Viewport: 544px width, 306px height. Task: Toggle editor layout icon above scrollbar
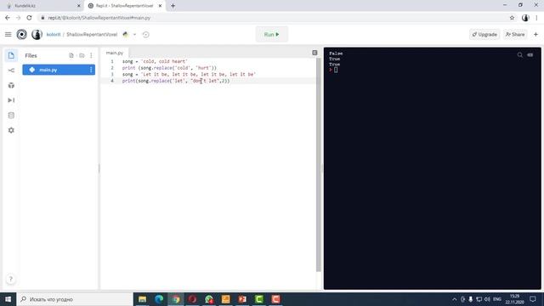click(x=314, y=53)
